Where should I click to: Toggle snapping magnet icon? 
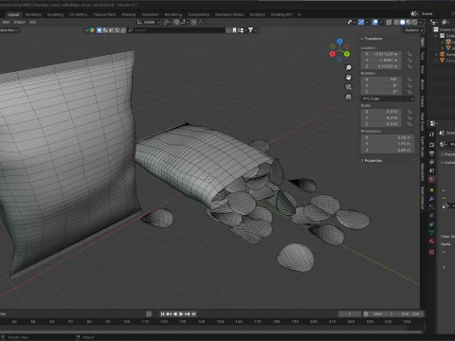[x=177, y=22]
